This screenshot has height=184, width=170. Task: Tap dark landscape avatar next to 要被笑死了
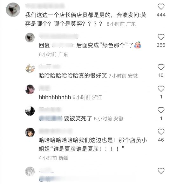click(x=30, y=111)
